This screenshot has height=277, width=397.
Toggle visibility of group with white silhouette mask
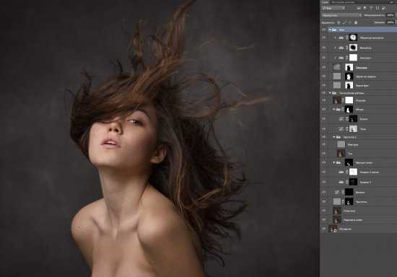pos(324,109)
